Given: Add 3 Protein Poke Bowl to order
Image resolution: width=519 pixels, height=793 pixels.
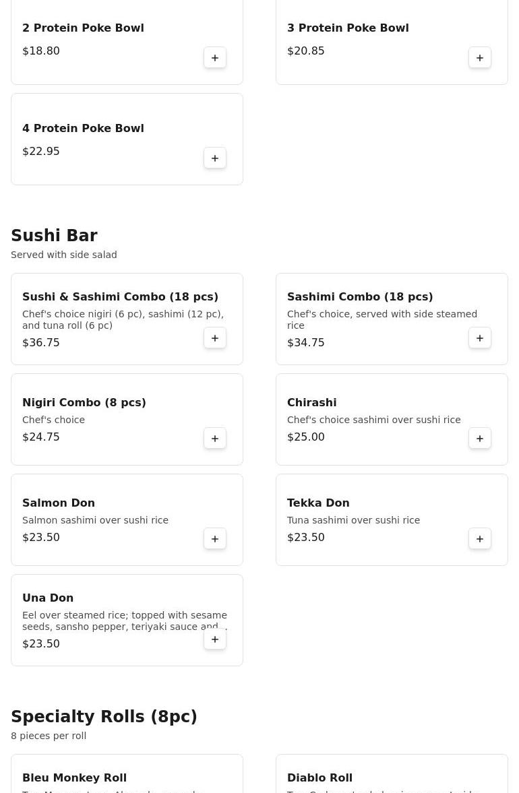Looking at the screenshot, I should 480,58.
